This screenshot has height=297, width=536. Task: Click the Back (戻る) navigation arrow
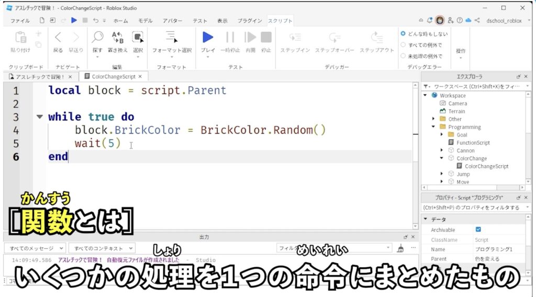[x=58, y=38]
